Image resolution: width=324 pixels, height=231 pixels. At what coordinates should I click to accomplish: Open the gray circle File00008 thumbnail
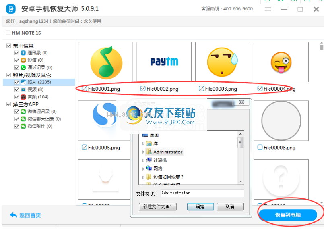coord(281,121)
